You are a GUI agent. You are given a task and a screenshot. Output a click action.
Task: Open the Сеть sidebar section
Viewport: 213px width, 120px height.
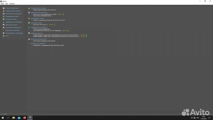[7, 36]
